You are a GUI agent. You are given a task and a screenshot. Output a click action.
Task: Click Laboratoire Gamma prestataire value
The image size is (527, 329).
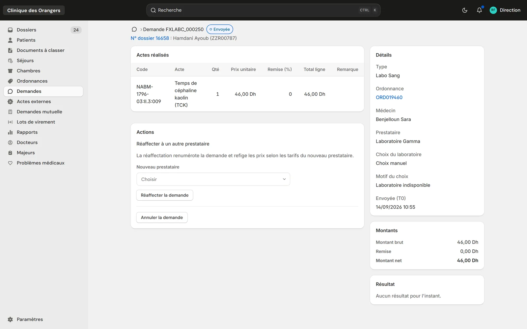click(398, 141)
